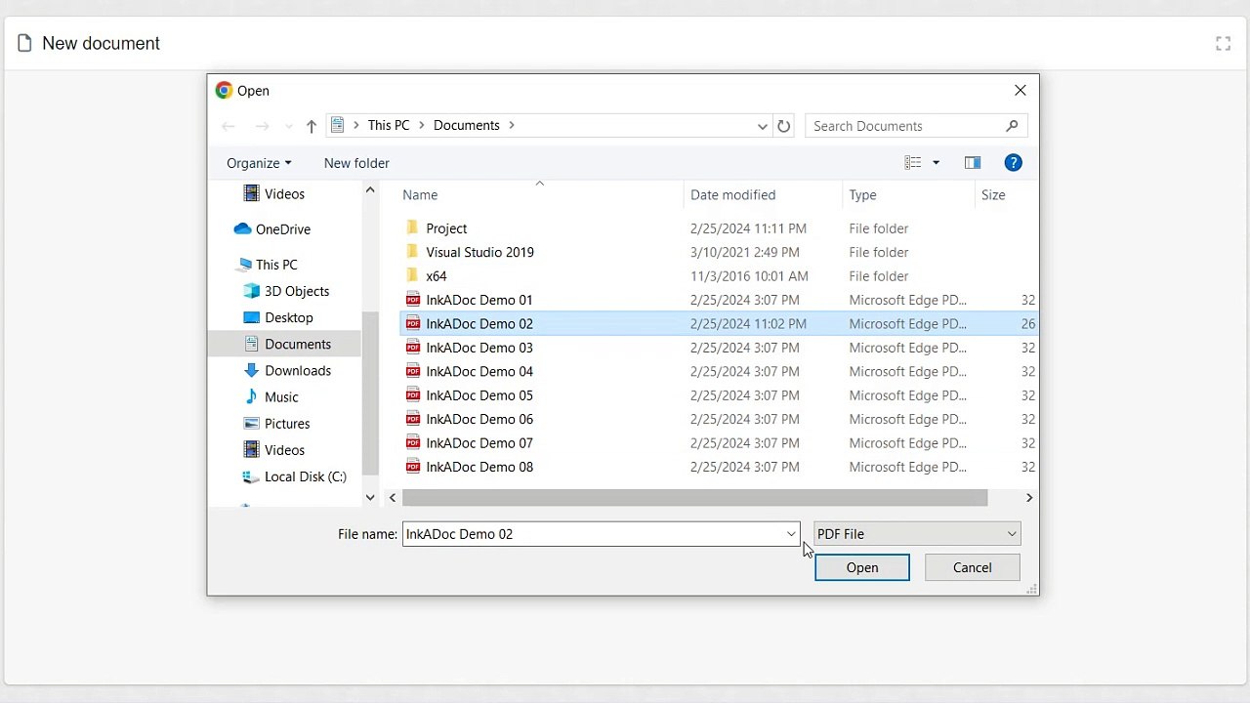The height and width of the screenshot is (703, 1250).
Task: Click the Forward navigation arrow
Action: pyautogui.click(x=262, y=126)
